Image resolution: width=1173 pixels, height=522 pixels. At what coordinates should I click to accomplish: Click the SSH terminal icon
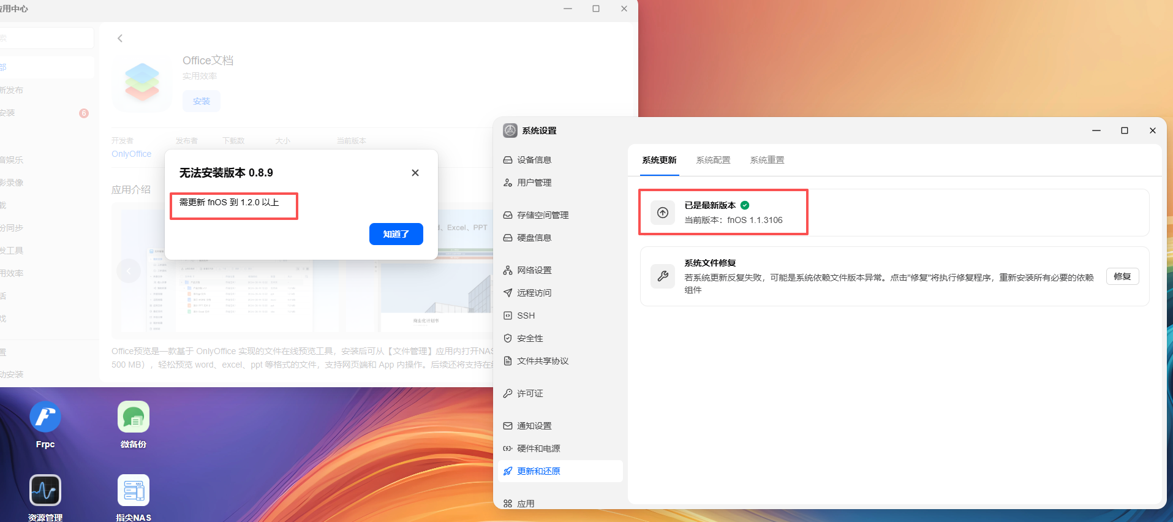tap(508, 316)
